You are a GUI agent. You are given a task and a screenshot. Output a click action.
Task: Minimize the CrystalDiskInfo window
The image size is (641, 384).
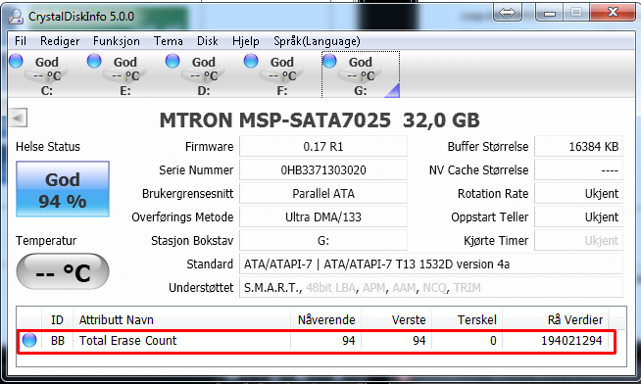550,13
